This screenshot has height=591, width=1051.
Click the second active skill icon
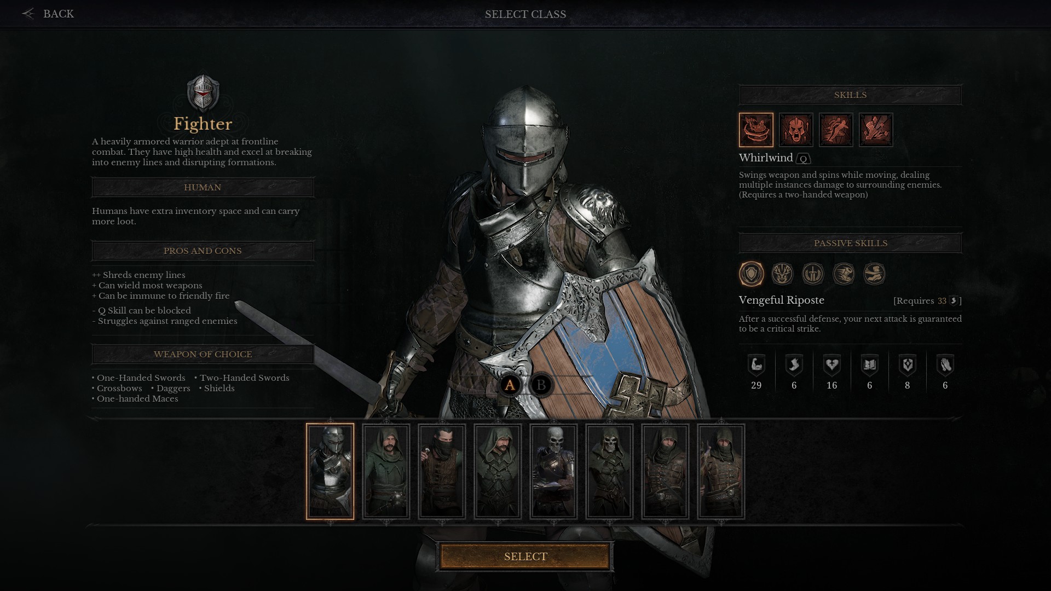(x=795, y=129)
